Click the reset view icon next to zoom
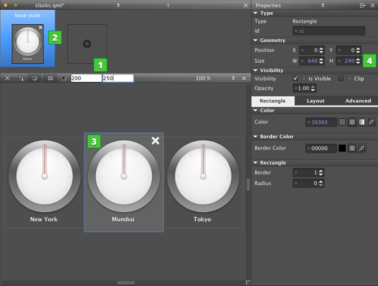Screen dimensions: 378x286 [244, 78]
